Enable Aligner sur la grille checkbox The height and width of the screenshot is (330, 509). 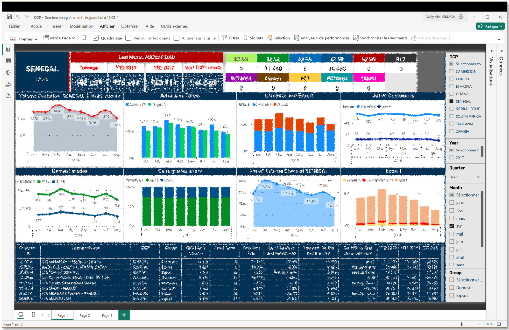click(x=177, y=38)
